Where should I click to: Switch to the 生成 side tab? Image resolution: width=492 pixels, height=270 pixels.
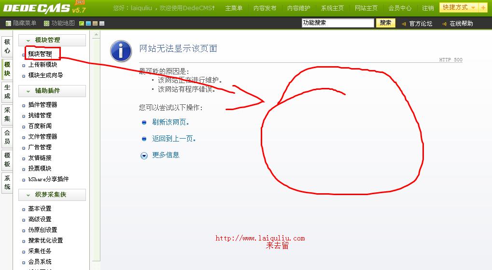click(7, 92)
